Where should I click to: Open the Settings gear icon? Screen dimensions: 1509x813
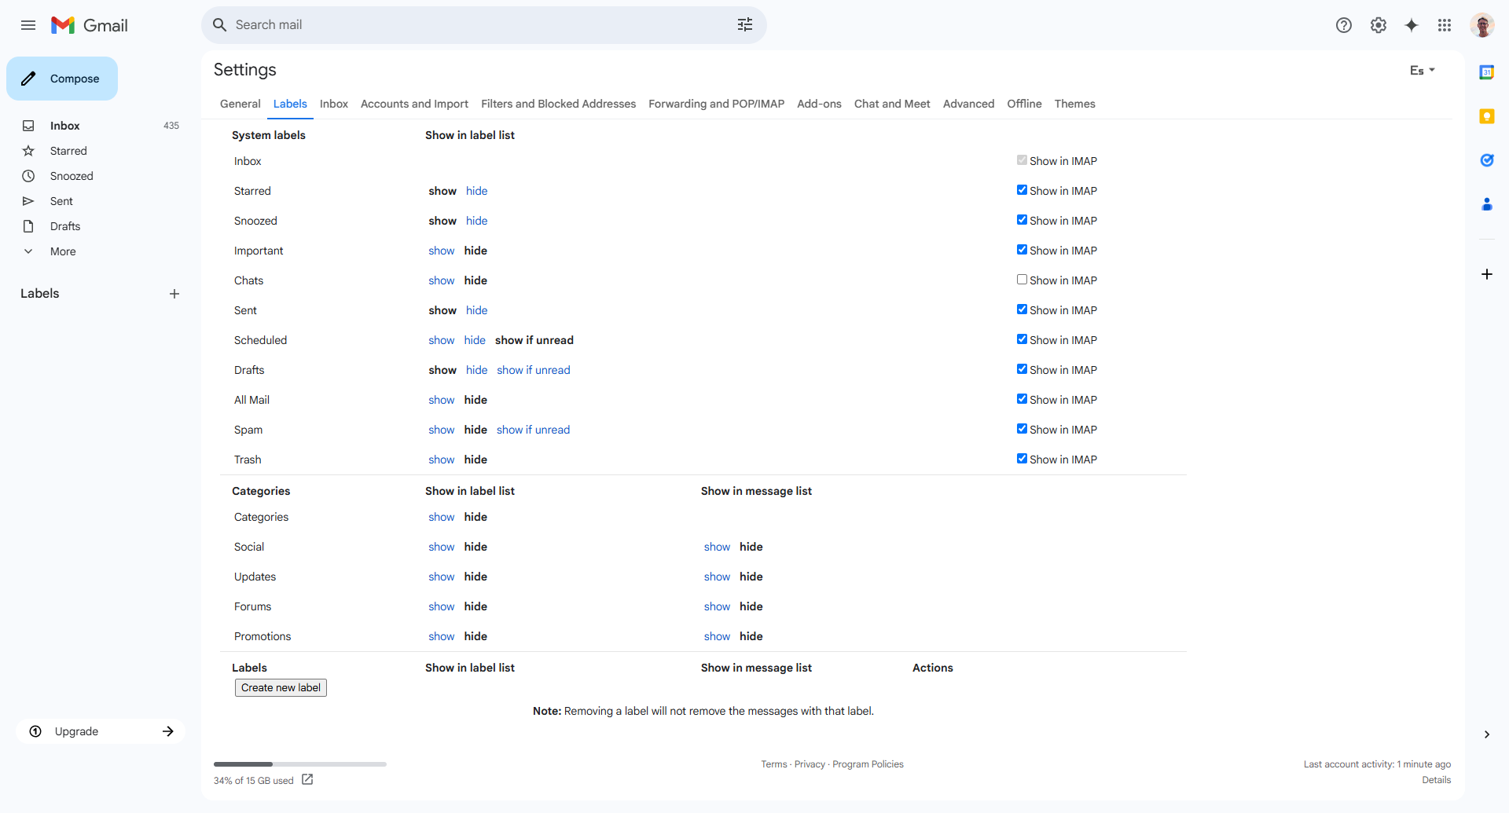pos(1378,25)
